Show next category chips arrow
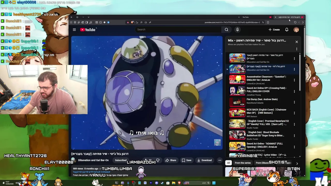Viewport: 331px width, 186px height. coord(297,163)
